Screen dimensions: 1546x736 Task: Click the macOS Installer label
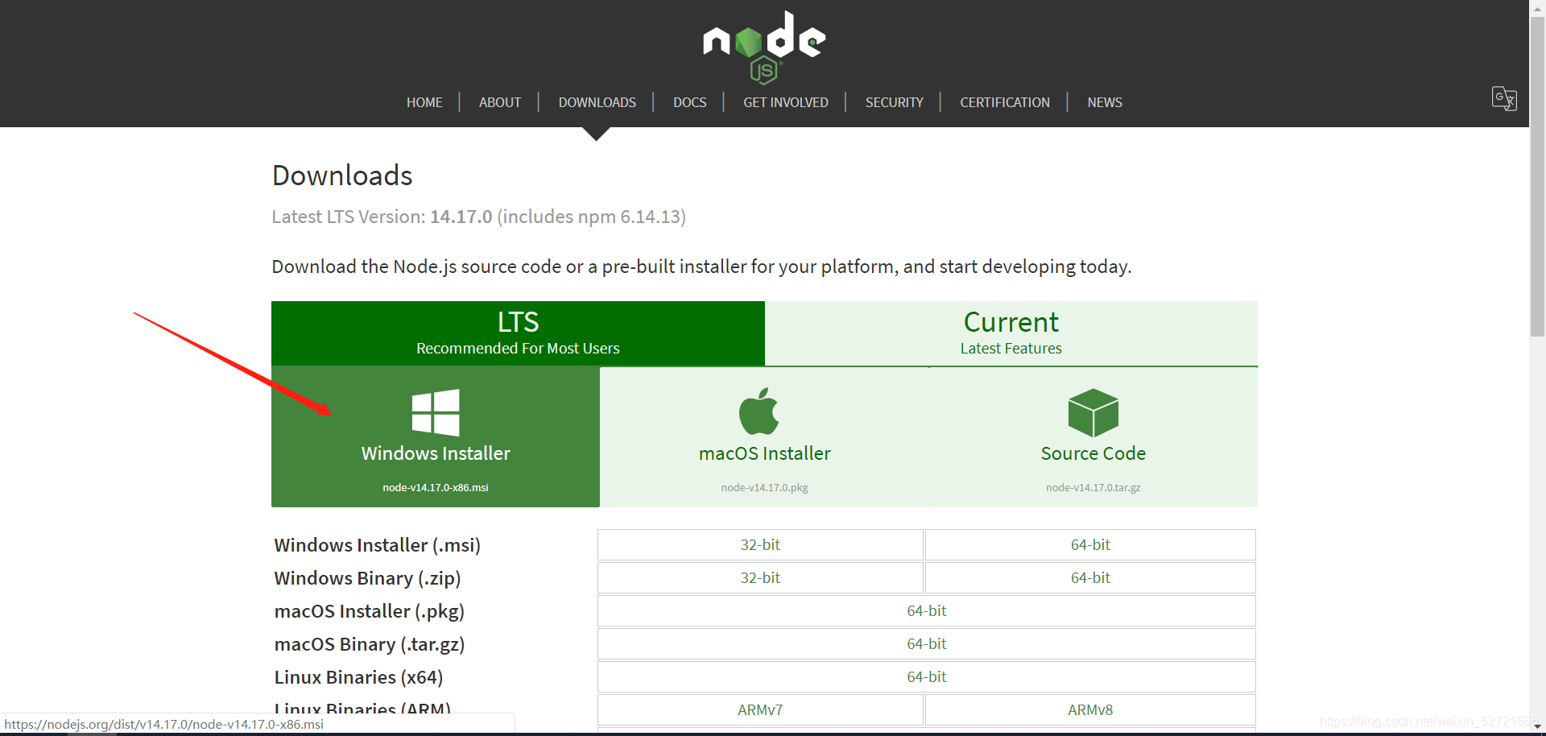point(765,453)
